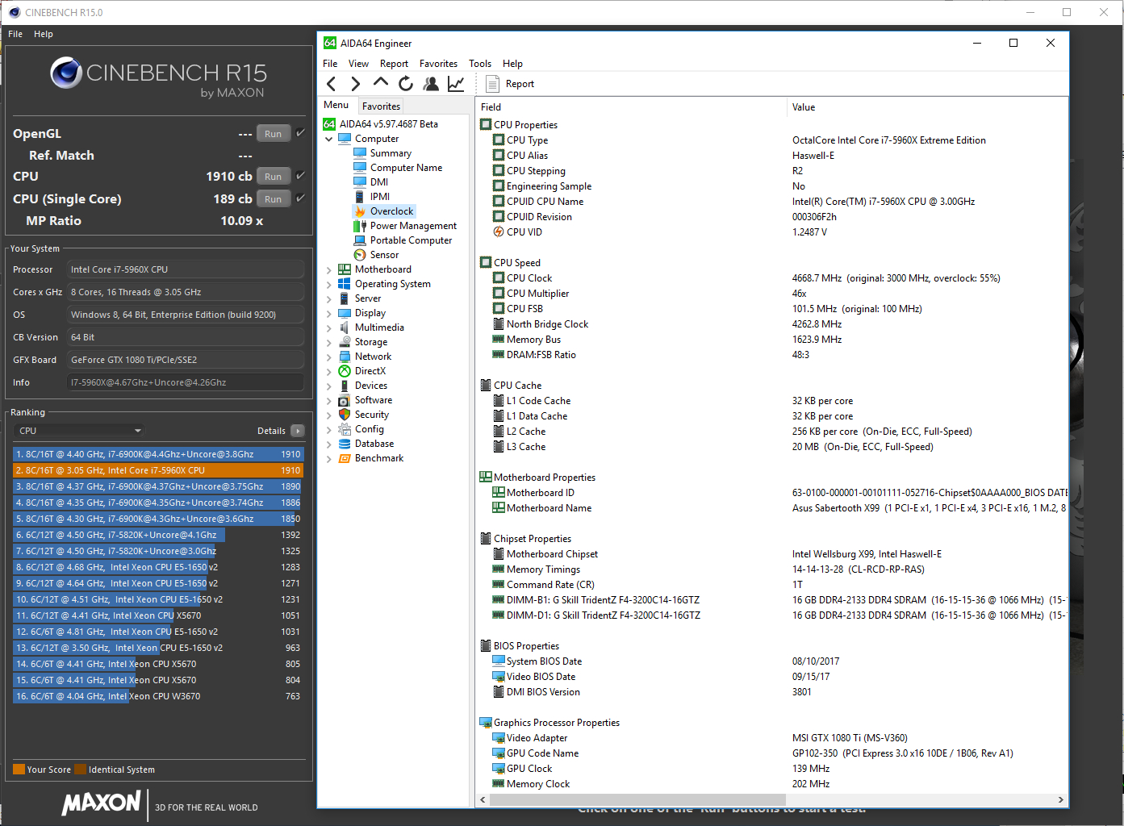Screen dimensions: 1124x826
Task: Expand the Operating System tree node
Action: 329,284
